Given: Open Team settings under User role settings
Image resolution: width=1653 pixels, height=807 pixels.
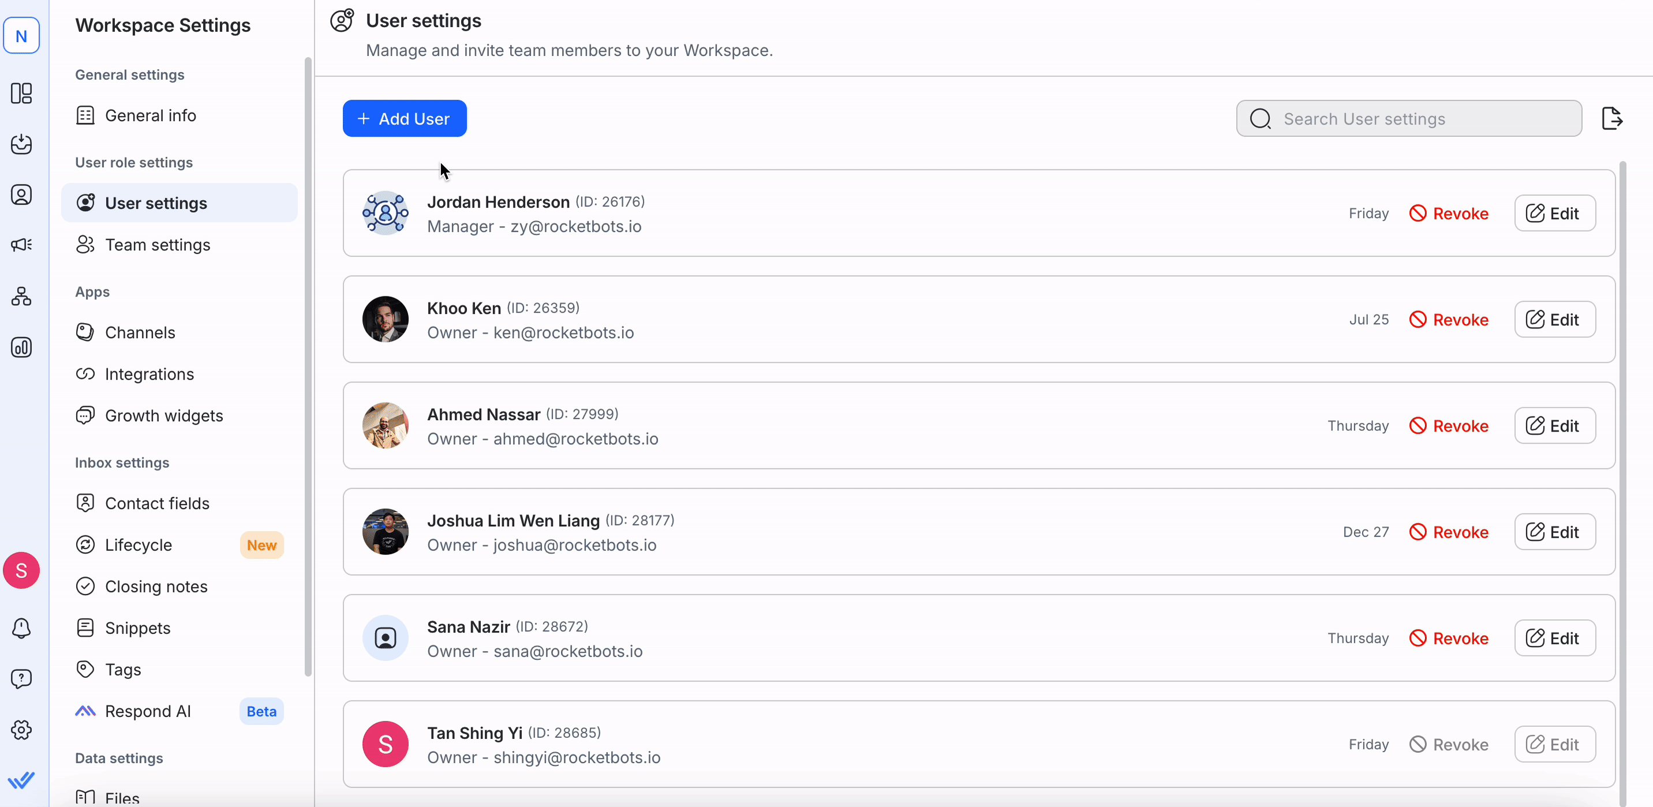Looking at the screenshot, I should tap(157, 245).
